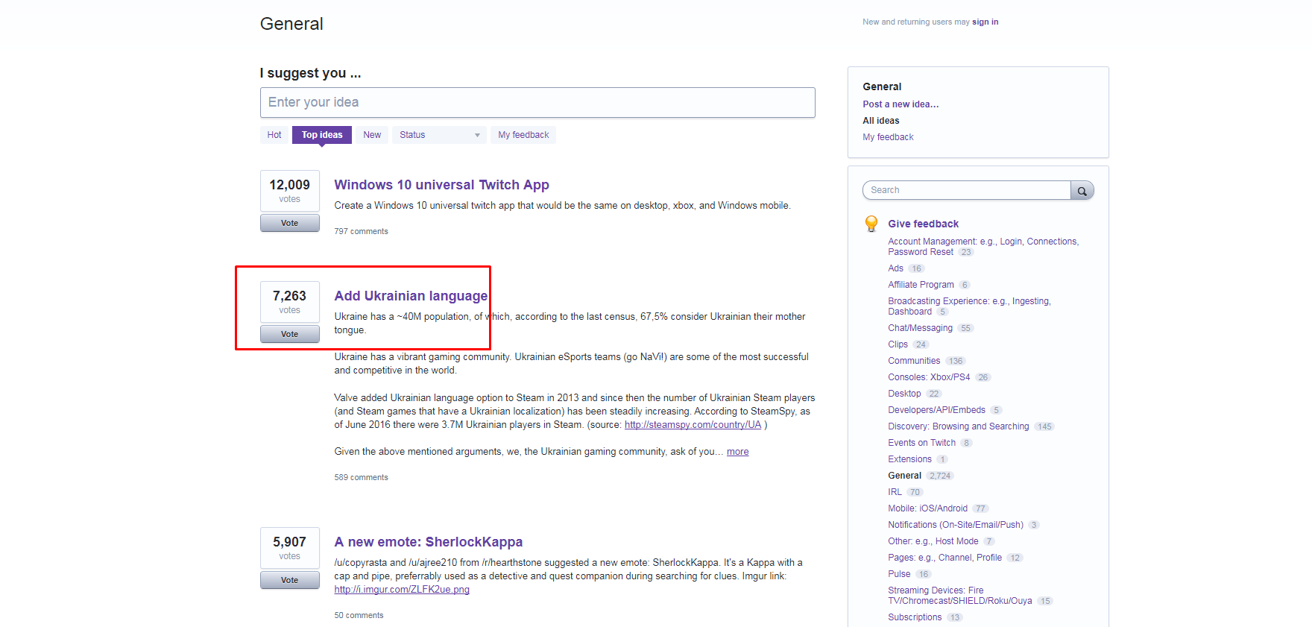The image size is (1312, 627).
Task: Switch to the New tab
Action: (372, 135)
